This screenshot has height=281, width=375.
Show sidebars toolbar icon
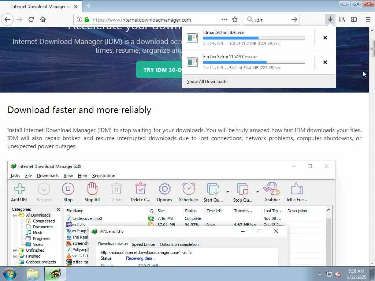click(x=354, y=20)
